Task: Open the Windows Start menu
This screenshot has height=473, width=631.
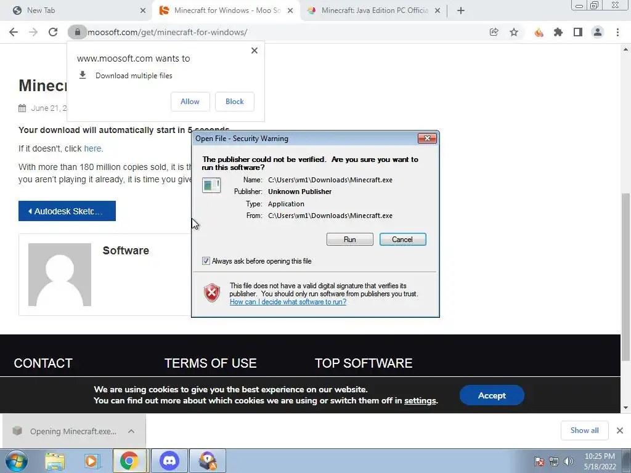Action: click(17, 461)
